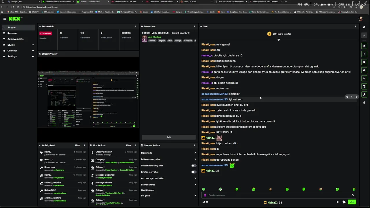This screenshot has height=208, width=370.
Task: Click the English stream tag
Action: [x=162, y=41]
